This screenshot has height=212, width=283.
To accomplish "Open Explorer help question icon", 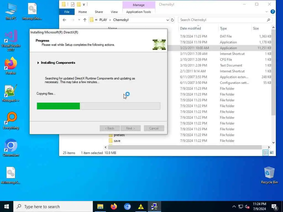I will click(x=272, y=12).
